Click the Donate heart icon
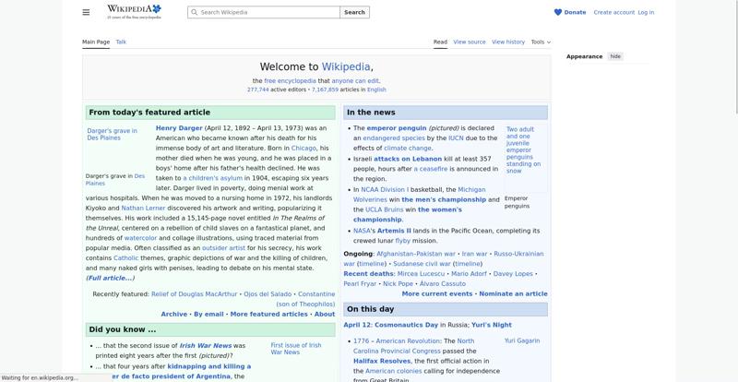 [x=558, y=12]
